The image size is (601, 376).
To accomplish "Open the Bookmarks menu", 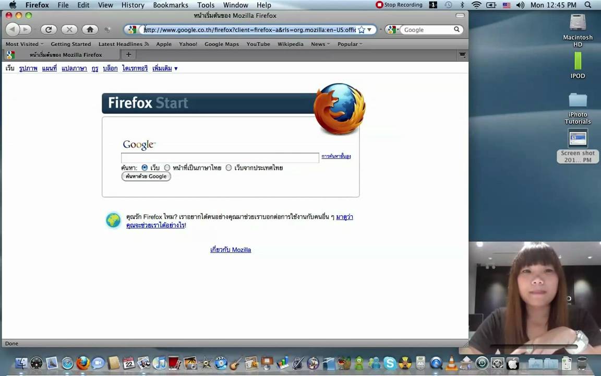I will pyautogui.click(x=171, y=5).
